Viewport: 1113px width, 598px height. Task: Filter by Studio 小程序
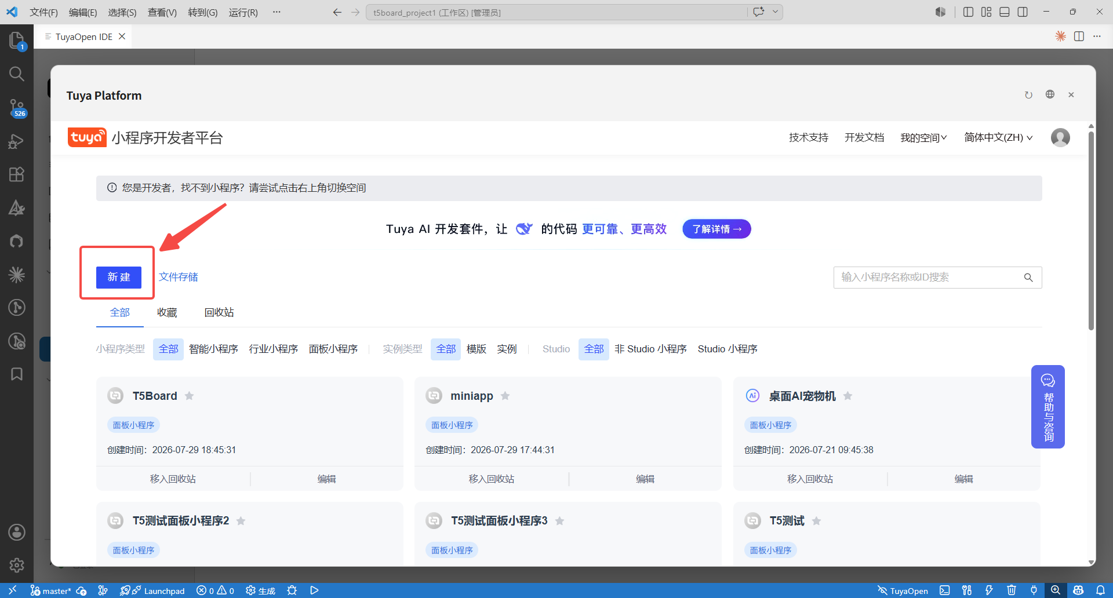728,349
